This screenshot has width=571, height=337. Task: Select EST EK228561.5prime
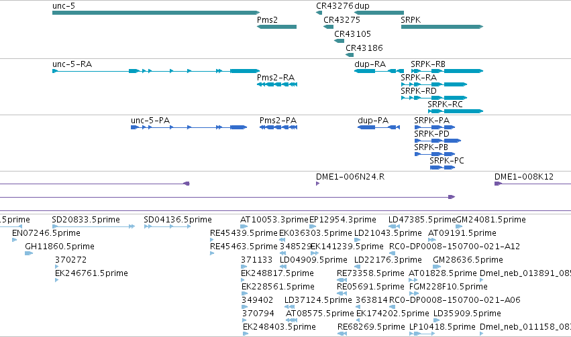[244, 293]
